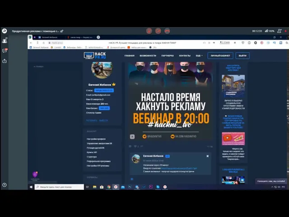289x217 pixels.
Task: Expand the ЕЩЕ dropdown in site navigation
Action: click(x=199, y=56)
